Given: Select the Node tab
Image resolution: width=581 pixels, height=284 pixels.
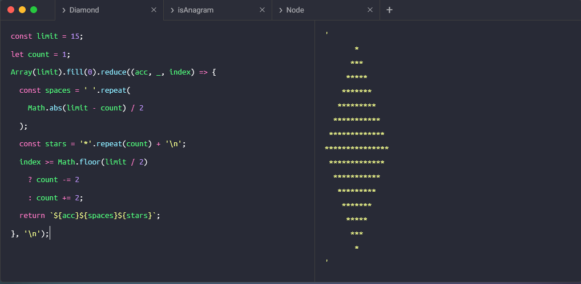Looking at the screenshot, I should 295,10.
